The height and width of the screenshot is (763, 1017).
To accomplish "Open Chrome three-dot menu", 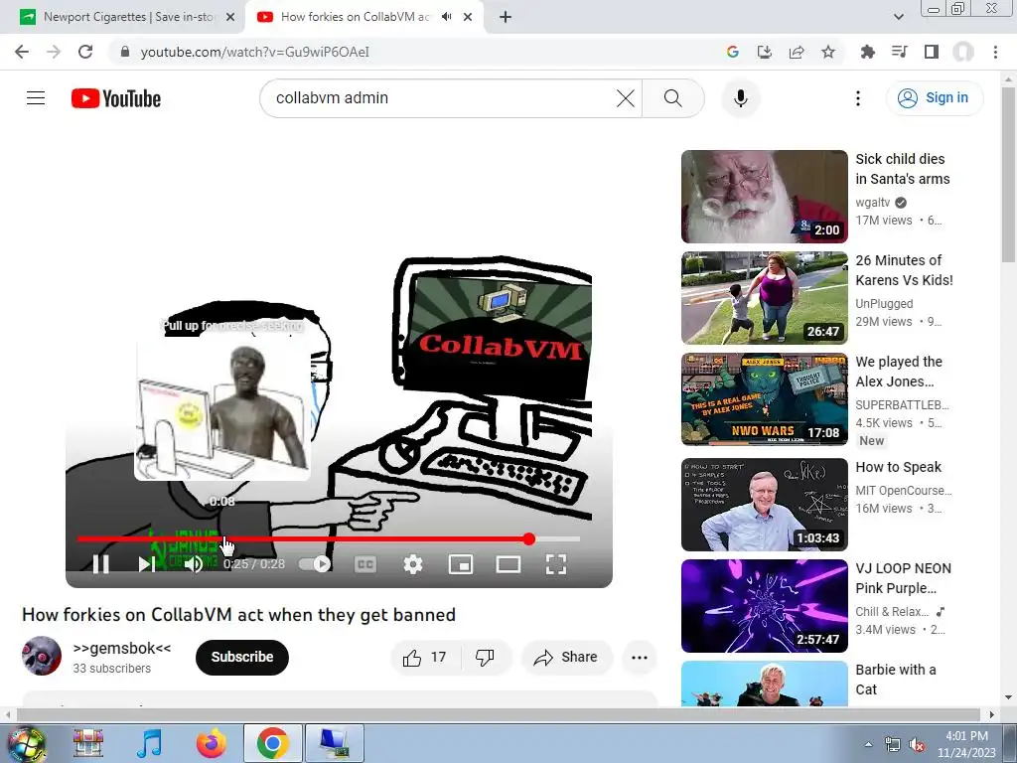I will [x=995, y=52].
